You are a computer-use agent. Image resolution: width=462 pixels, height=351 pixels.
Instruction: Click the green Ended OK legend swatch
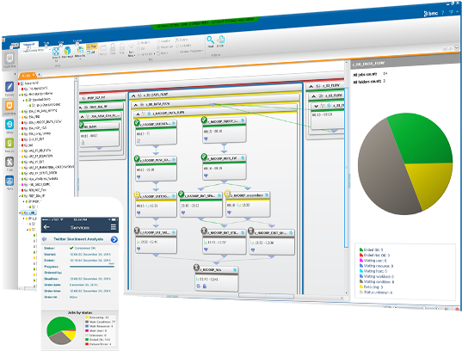click(361, 249)
